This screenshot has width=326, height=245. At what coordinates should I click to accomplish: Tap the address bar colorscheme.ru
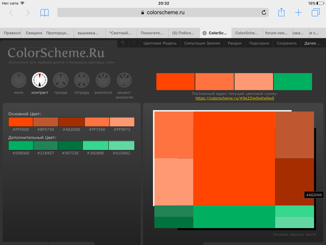click(163, 12)
